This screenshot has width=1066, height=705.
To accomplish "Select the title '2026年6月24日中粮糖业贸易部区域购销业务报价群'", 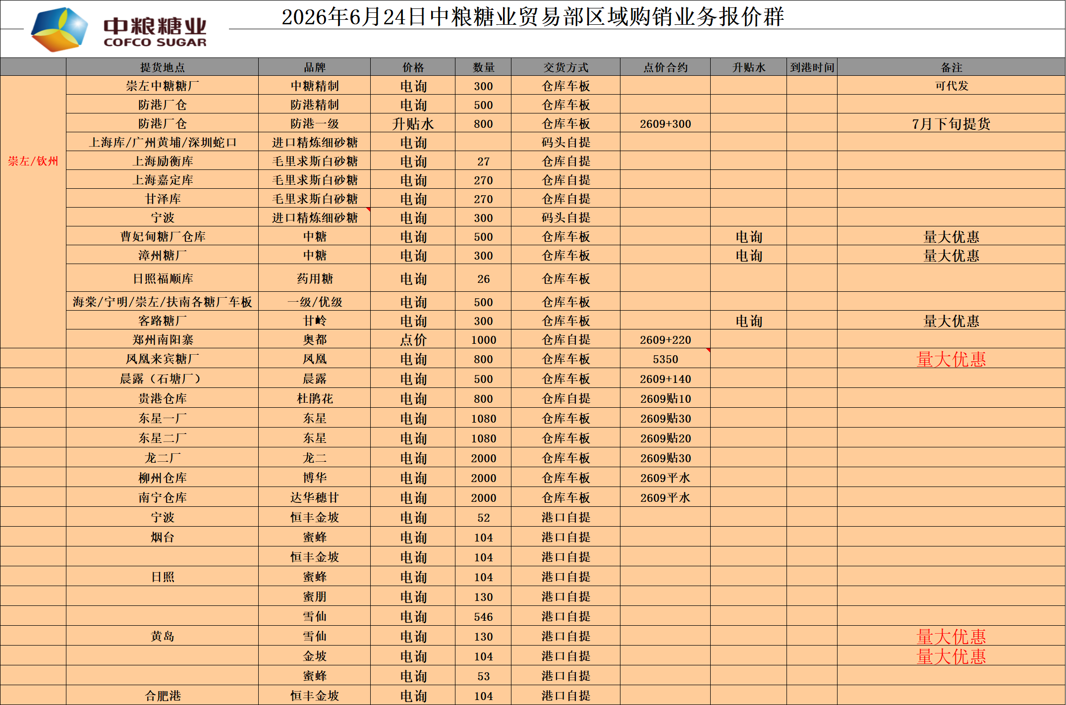I will click(533, 16).
